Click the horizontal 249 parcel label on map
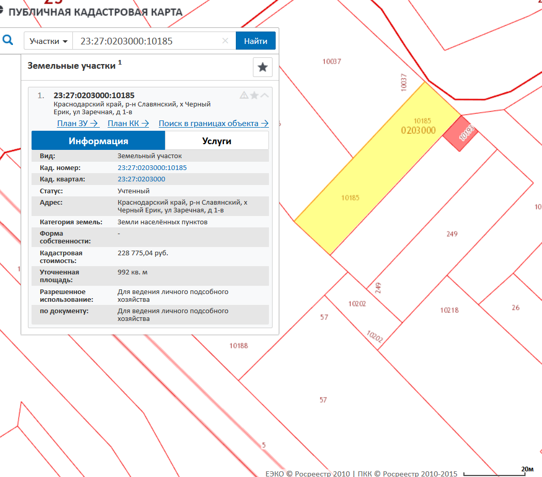542x477 pixels. (x=452, y=234)
